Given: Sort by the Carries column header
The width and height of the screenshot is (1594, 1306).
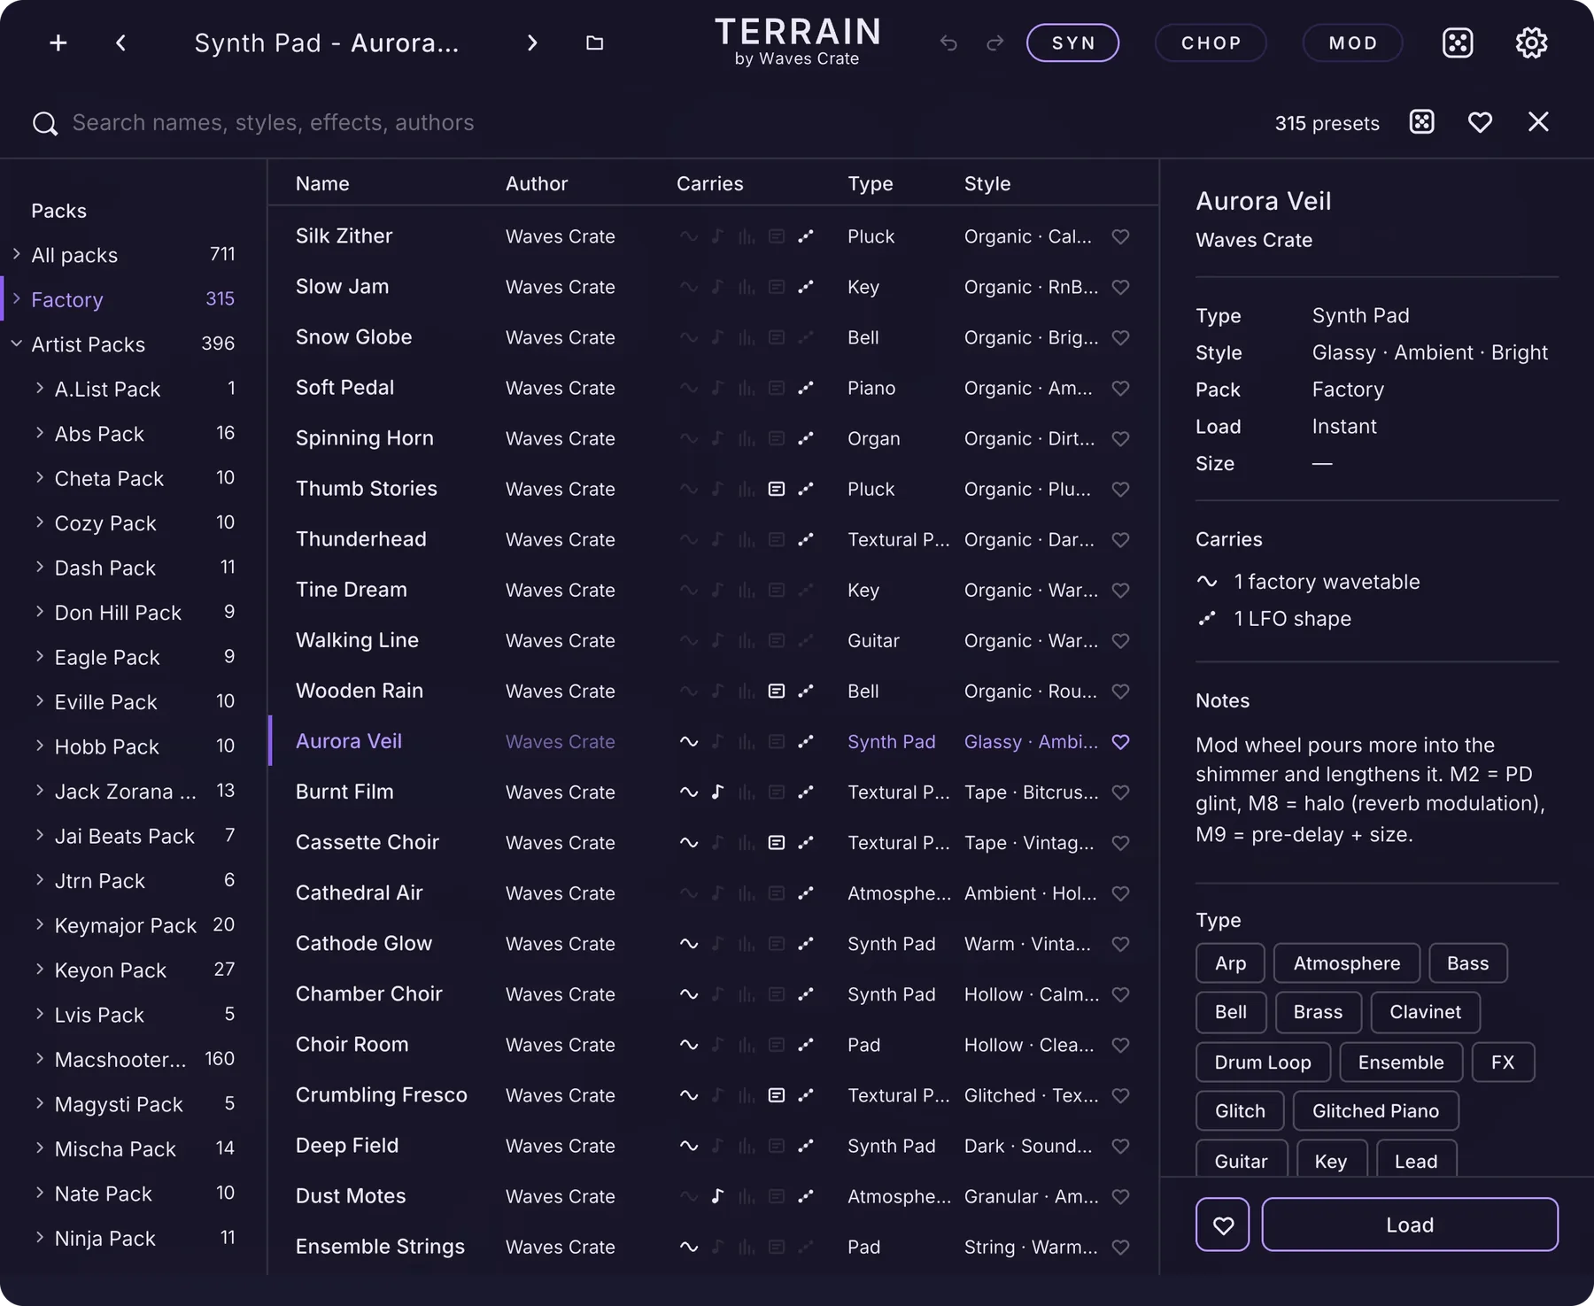Looking at the screenshot, I should pyautogui.click(x=709, y=183).
